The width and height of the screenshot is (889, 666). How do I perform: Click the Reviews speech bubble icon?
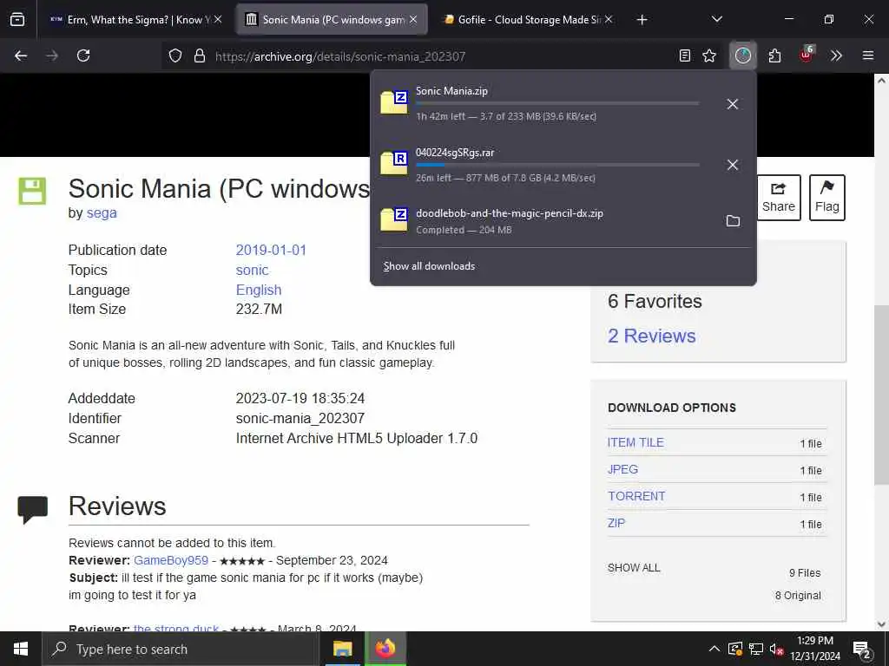(32, 510)
